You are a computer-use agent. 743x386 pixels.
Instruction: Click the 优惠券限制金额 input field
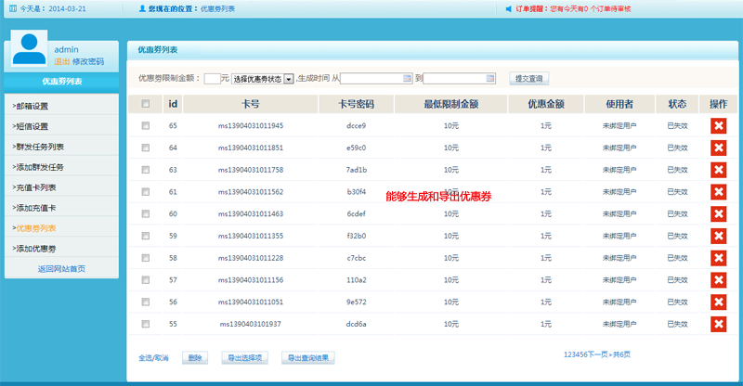click(x=212, y=79)
